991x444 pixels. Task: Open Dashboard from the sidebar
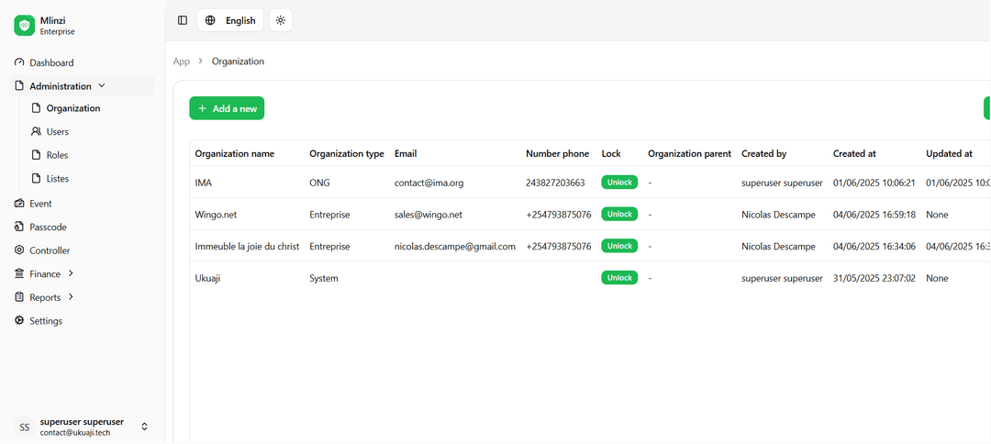[51, 62]
